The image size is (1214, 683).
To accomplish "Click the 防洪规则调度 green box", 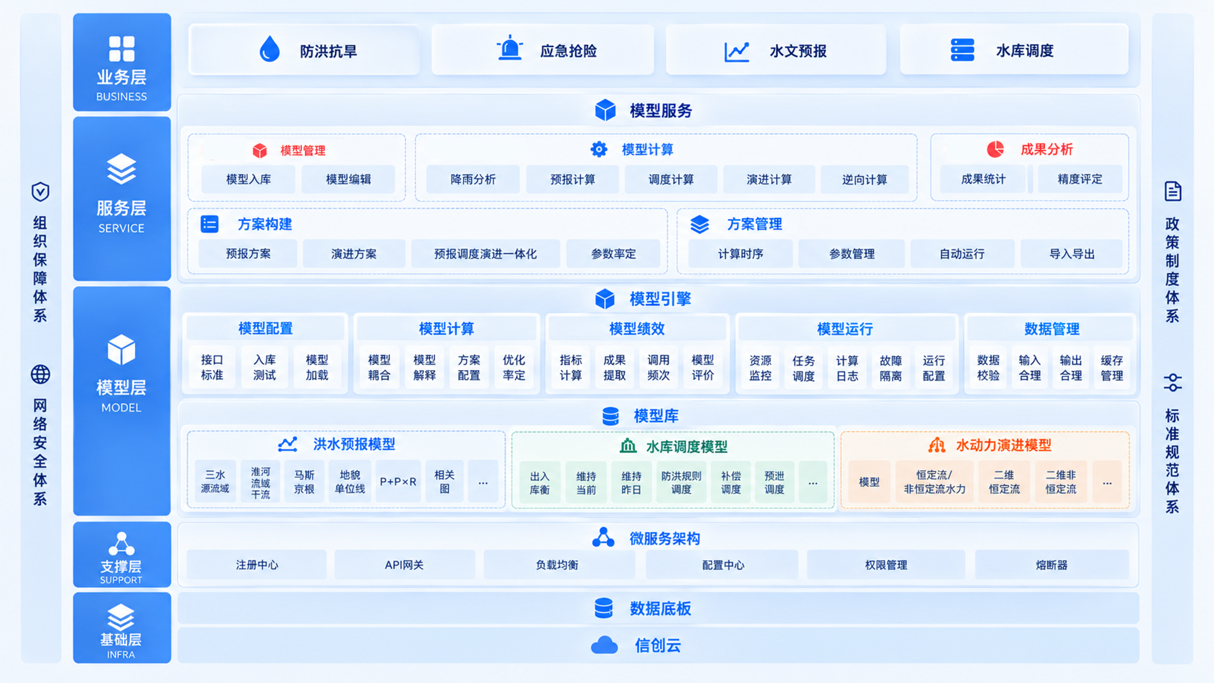I will [x=681, y=482].
